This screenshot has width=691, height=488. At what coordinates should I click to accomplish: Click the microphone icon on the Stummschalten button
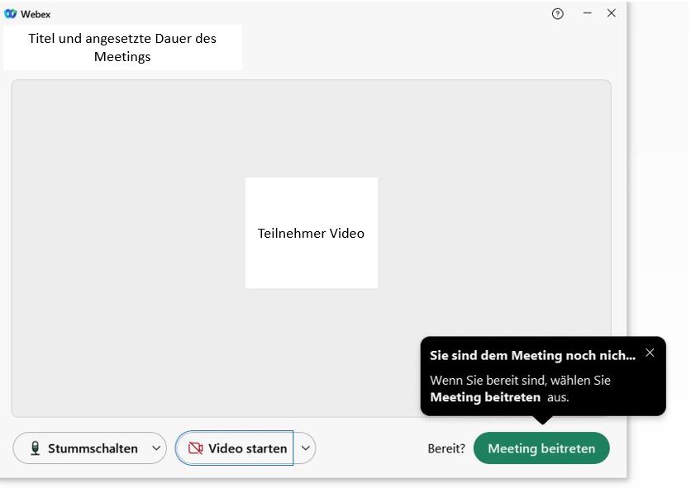point(36,448)
